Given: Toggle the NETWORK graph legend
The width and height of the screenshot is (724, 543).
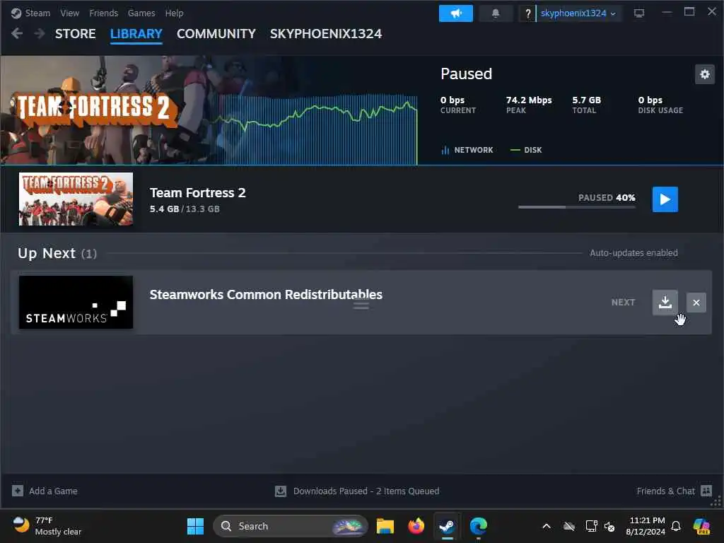Looking at the screenshot, I should [467, 150].
